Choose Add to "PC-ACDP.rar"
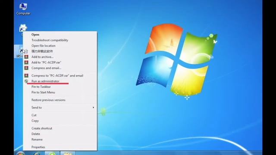Image resolution: width=276 pixels, height=155 pixels. [60, 62]
